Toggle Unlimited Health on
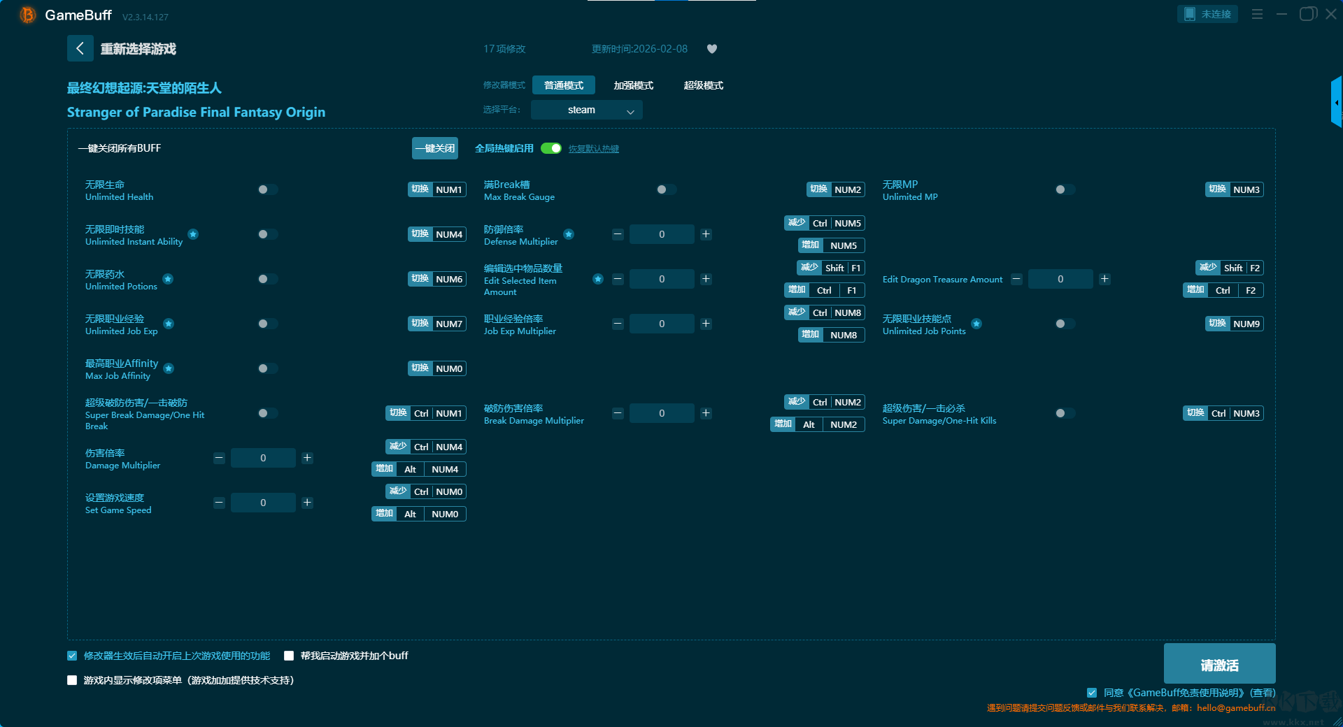Viewport: 1343px width, 727px height. pyautogui.click(x=267, y=189)
